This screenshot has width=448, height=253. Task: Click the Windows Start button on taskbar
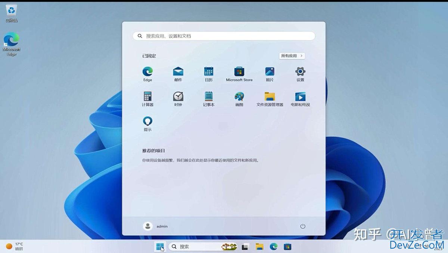pos(160,246)
